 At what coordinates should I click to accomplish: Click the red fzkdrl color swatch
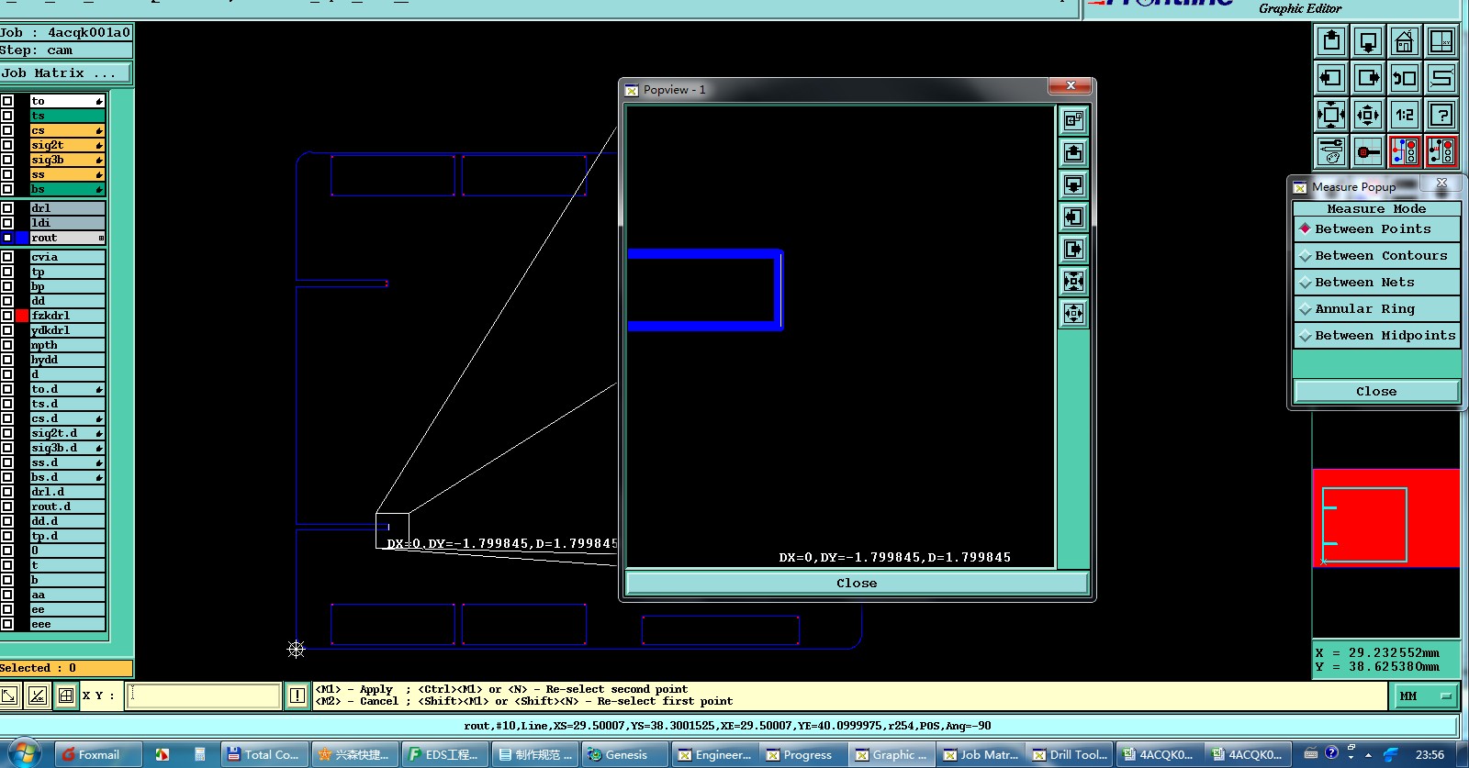point(22,316)
